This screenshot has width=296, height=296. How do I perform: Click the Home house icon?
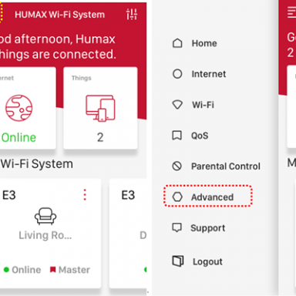(177, 43)
